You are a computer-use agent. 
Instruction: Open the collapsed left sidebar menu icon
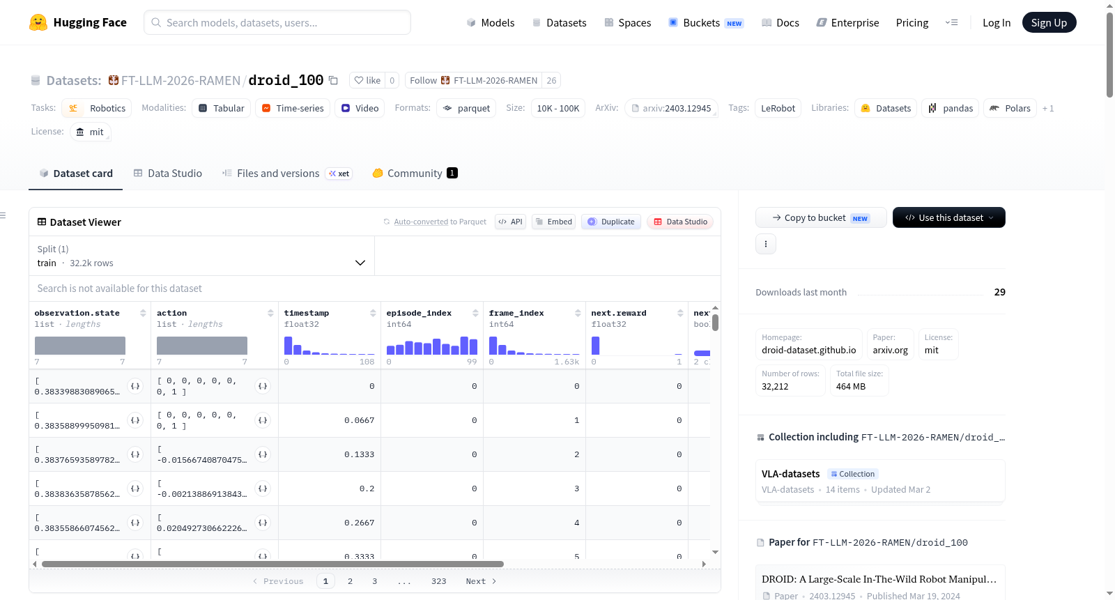click(x=3, y=215)
